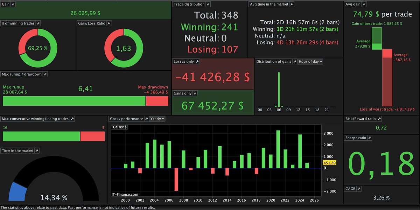The image size is (420, 210).
Task: Click the Avg gain wrench icon
Action: 364,4
